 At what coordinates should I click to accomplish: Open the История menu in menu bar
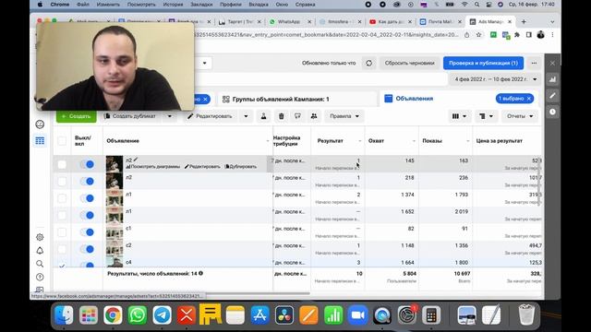point(173,5)
